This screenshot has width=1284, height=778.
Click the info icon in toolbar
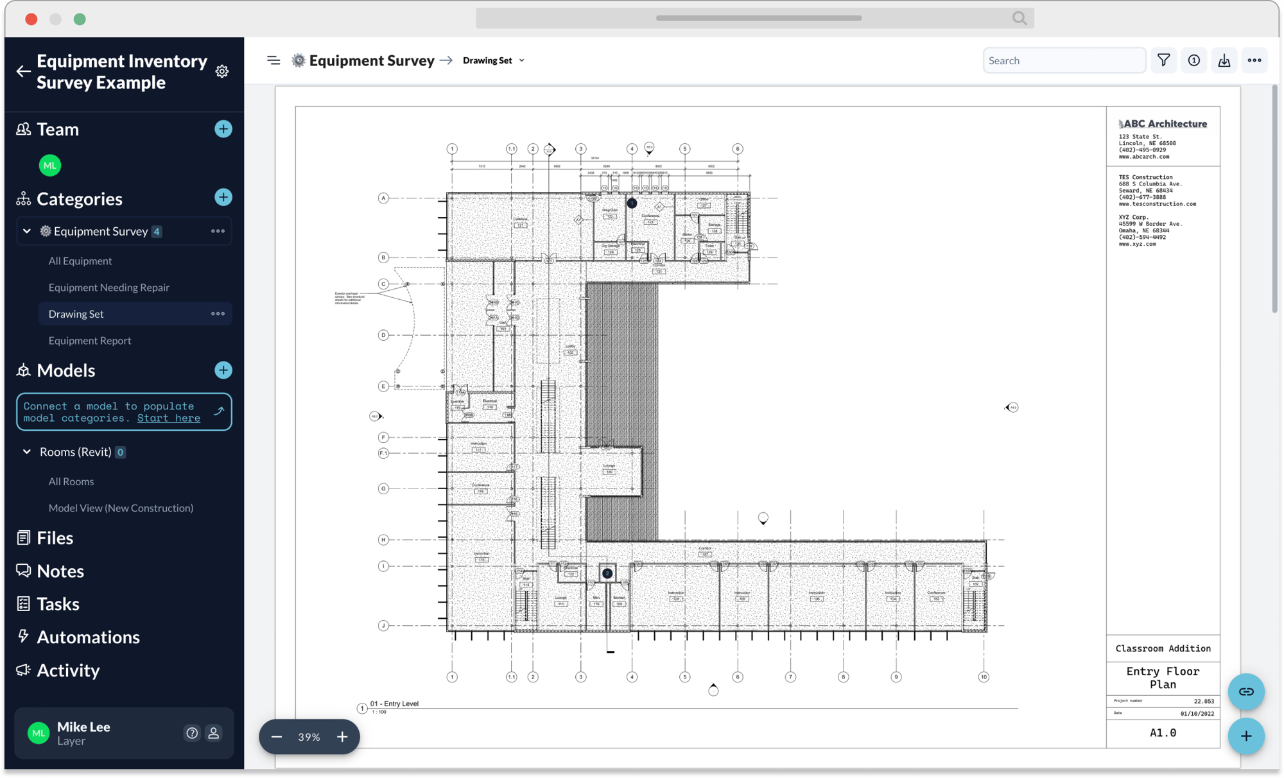[1194, 60]
